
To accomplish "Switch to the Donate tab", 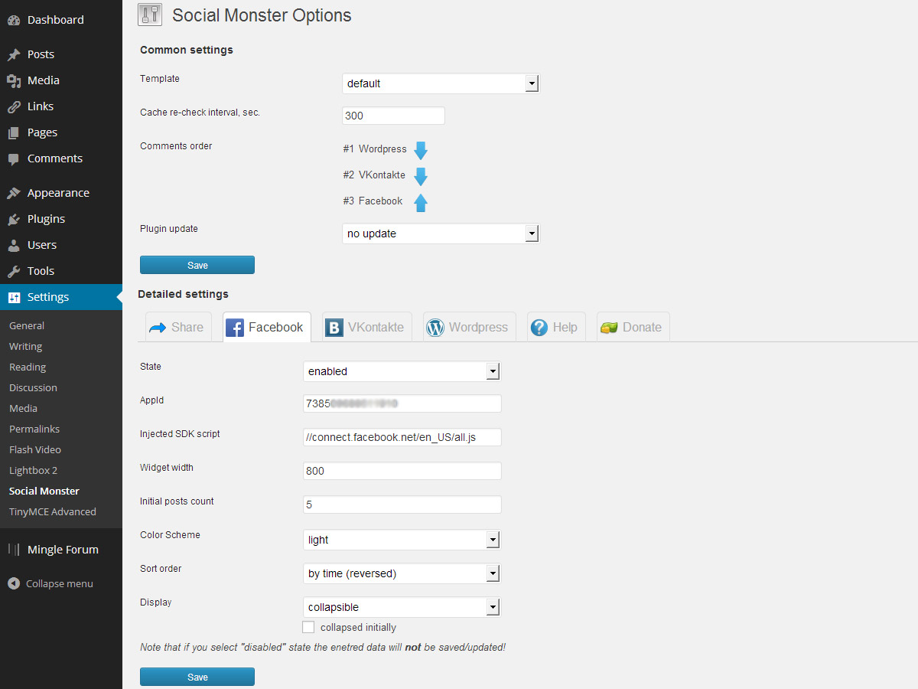I will tap(633, 327).
